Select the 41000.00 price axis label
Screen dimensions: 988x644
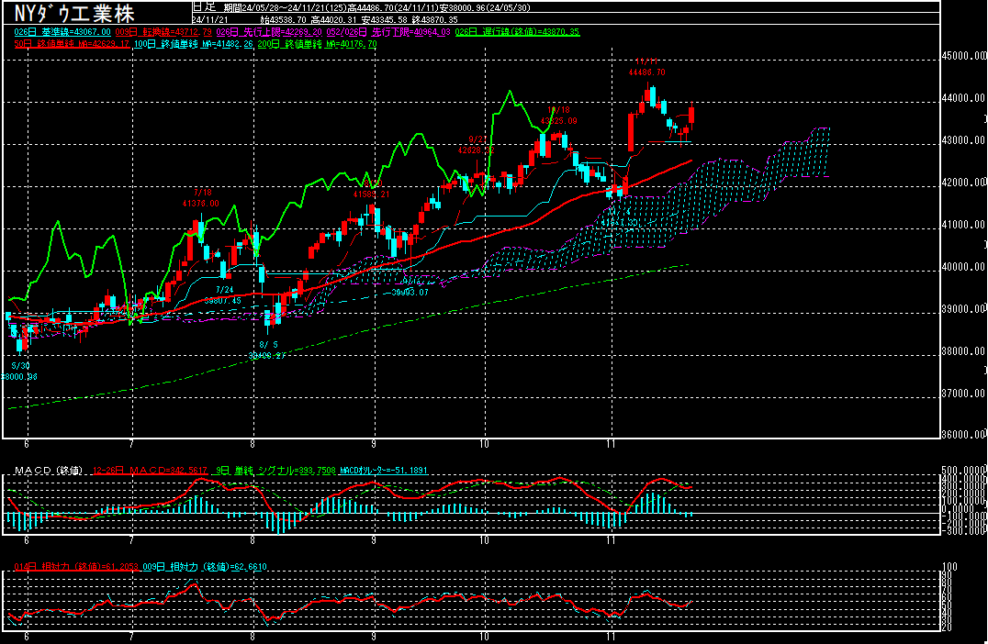click(963, 225)
